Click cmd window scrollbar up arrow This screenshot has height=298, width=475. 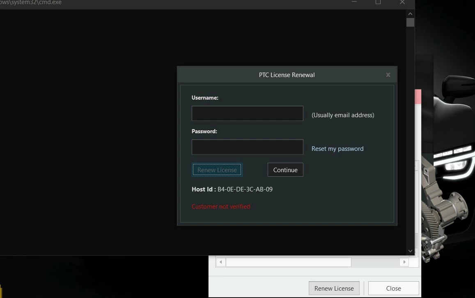pos(410,14)
